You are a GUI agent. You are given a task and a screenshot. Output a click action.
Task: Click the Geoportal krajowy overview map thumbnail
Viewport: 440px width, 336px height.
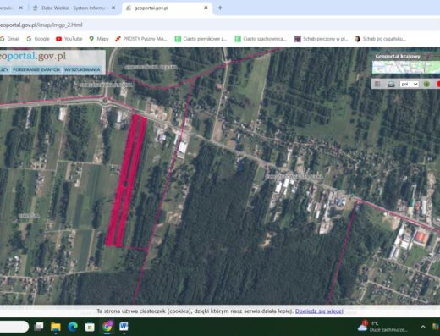[x=406, y=67]
